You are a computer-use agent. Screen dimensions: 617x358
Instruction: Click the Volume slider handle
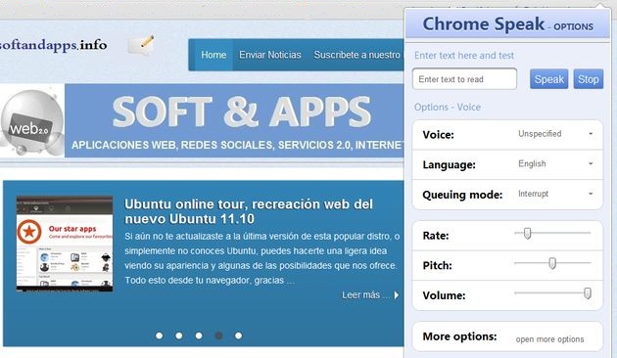tap(588, 293)
